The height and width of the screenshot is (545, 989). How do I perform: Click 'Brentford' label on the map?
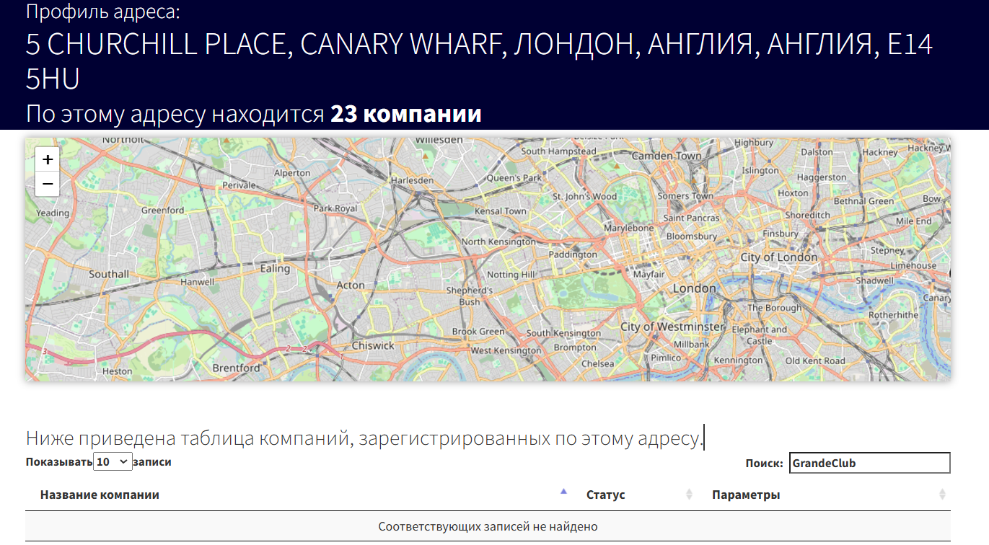coord(237,368)
